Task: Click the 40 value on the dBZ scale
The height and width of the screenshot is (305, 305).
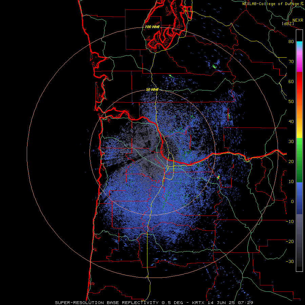Action: (x=291, y=122)
